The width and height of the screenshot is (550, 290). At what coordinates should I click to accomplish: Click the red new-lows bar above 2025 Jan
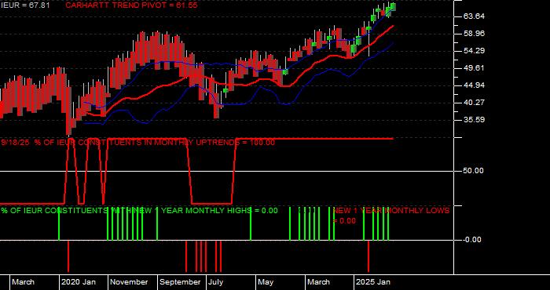[x=368, y=256]
